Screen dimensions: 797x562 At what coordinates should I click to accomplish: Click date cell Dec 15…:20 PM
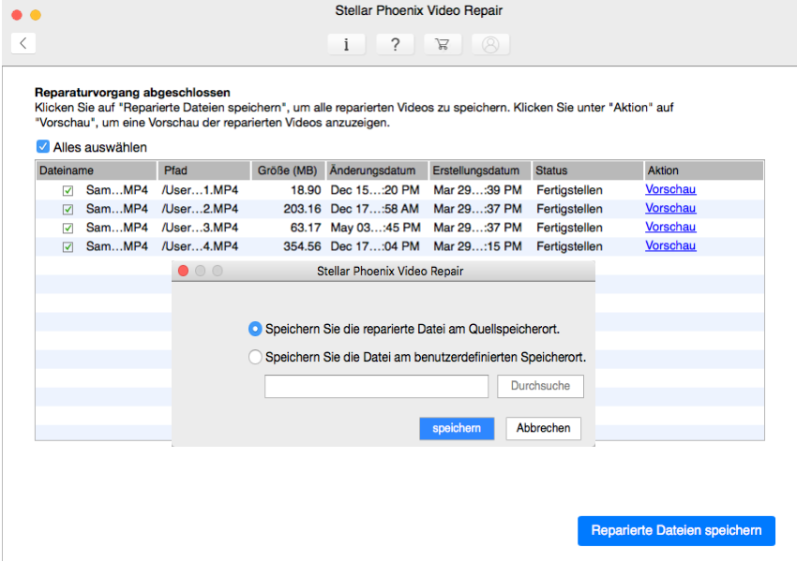pos(375,190)
